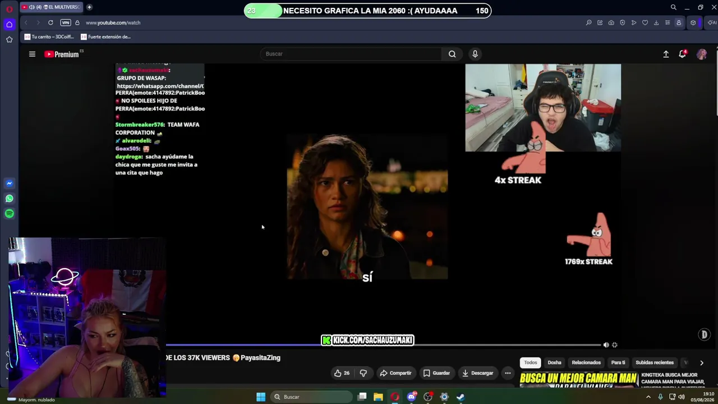Open the Opera main menu
718x404 pixels.
(9, 9)
